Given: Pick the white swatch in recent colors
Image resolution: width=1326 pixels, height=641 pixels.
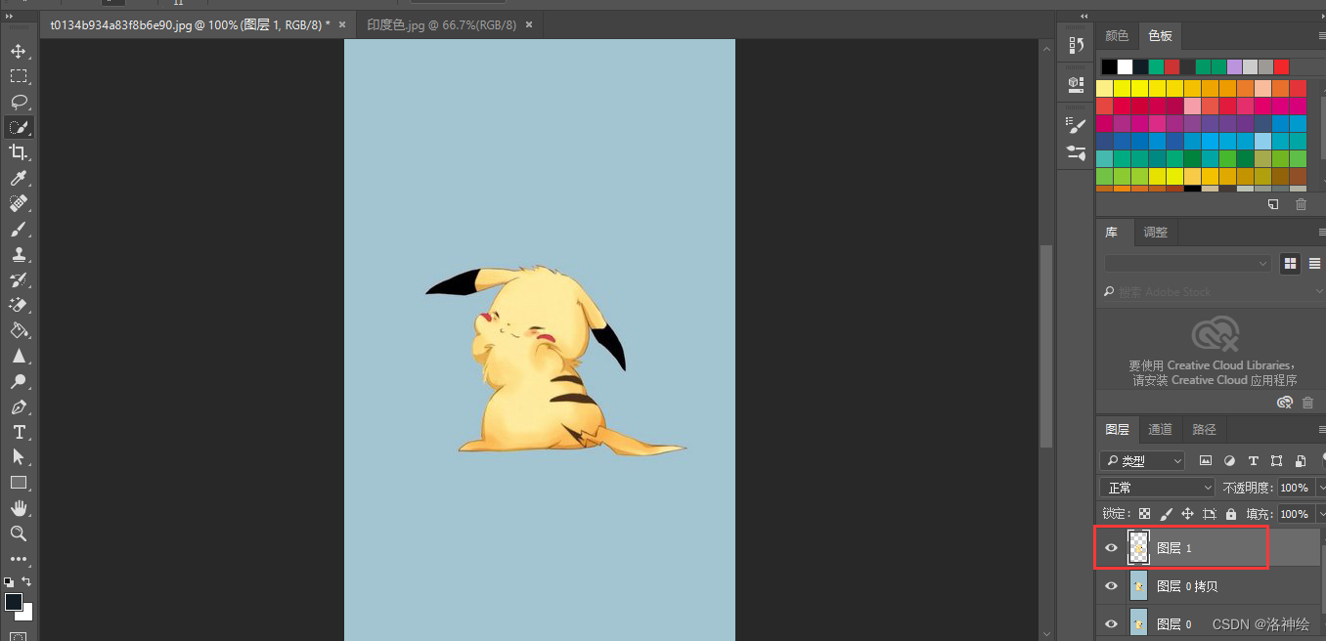Looking at the screenshot, I should [x=1125, y=66].
